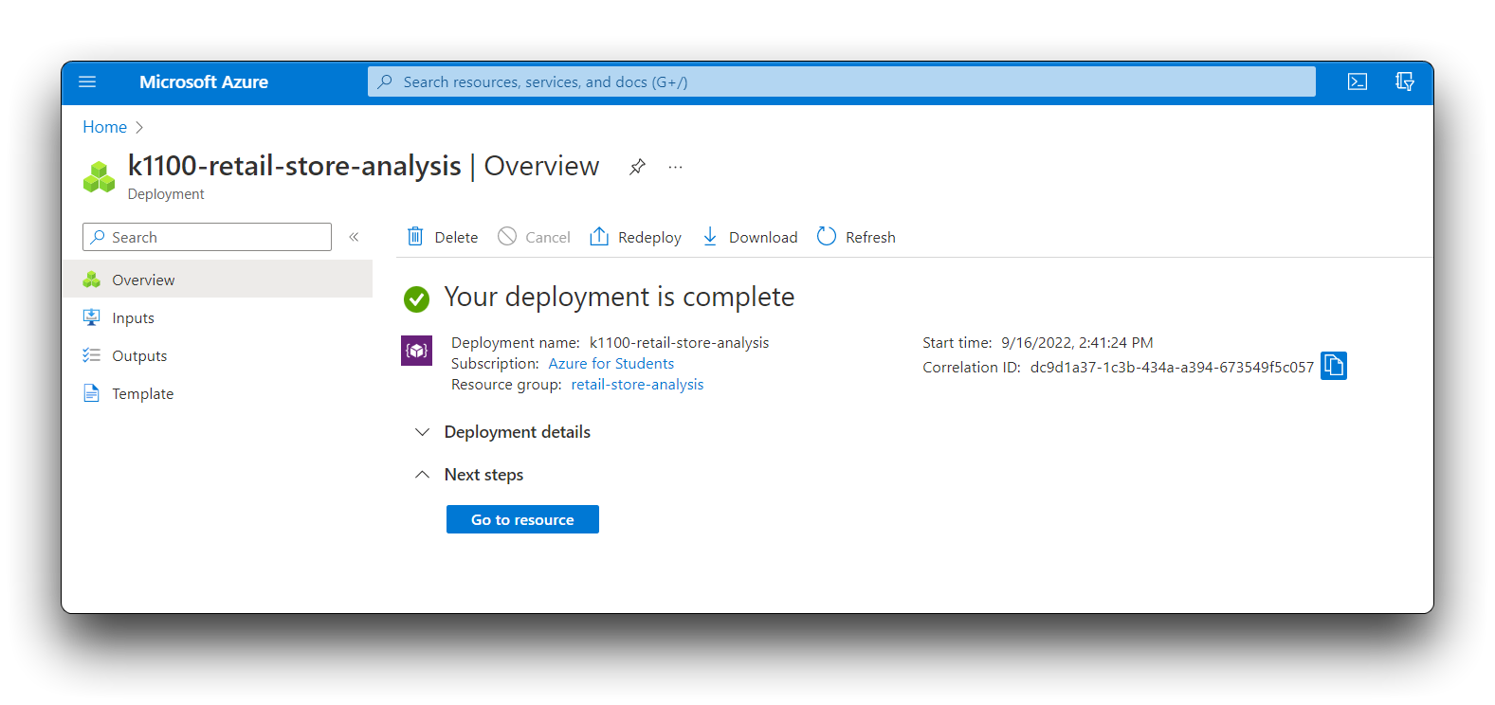Open Directories and subscriptions filter icon
This screenshot has width=1495, height=705.
point(1405,81)
